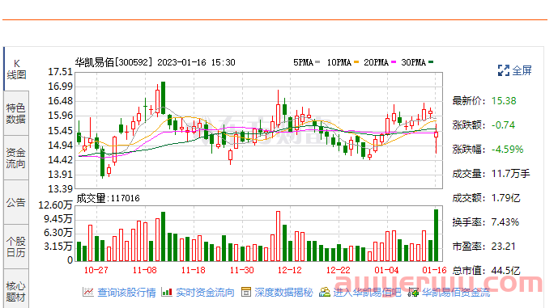The image size is (558, 308).
Task: Open the 查询该股行情 link
Action: coord(126,293)
